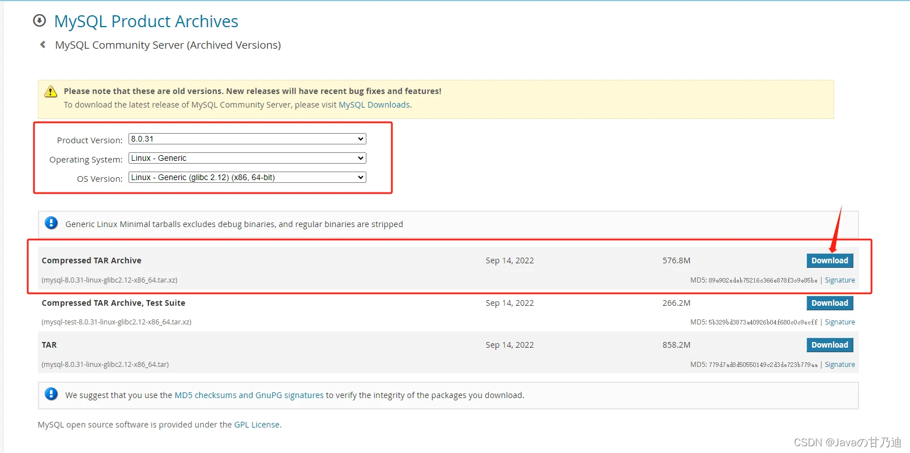
Task: Download the Compressed TAR Archive 576.8M
Action: click(x=830, y=260)
